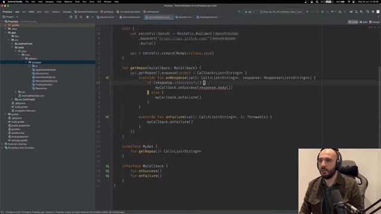
Task: Click getRepos breadcrumb in navigation bar
Action: tap(107, 12)
